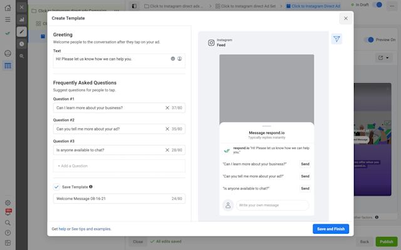Click the Question #1 input field
This screenshot has width=401, height=250.
119,108
